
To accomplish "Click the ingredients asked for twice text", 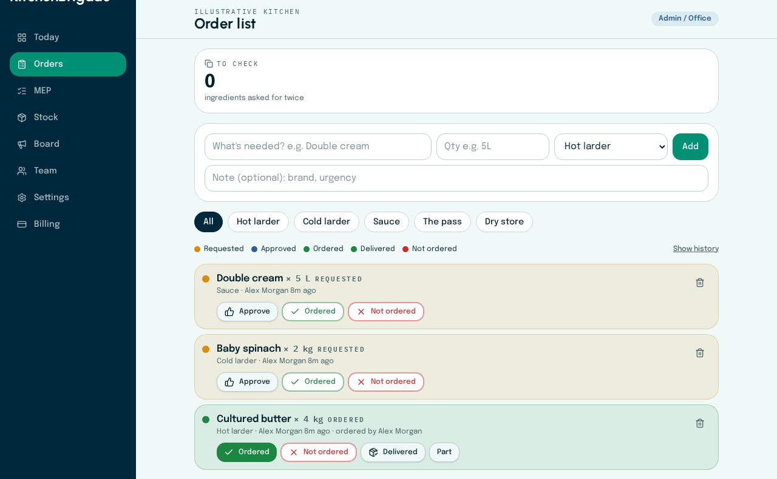I will (254, 98).
